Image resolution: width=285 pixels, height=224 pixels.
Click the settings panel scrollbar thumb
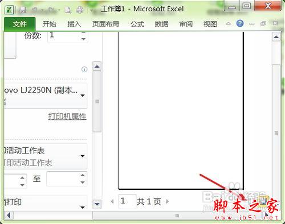click(x=97, y=101)
